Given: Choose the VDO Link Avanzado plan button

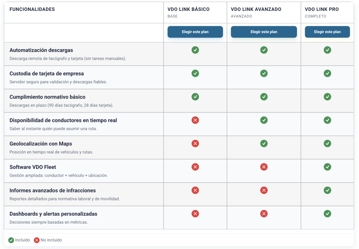Looking at the screenshot, I should (x=264, y=32).
